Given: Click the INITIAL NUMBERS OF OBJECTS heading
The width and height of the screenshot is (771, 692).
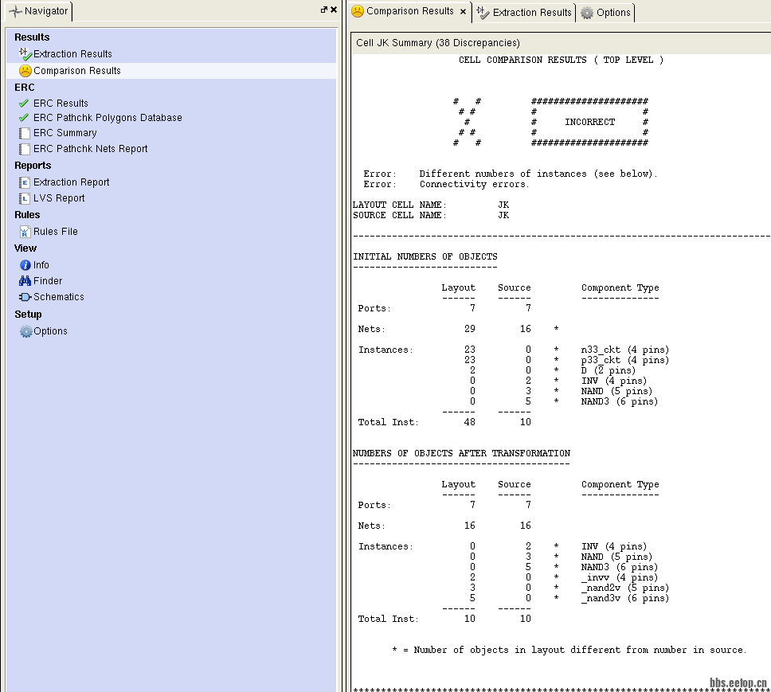Looking at the screenshot, I should 425,256.
